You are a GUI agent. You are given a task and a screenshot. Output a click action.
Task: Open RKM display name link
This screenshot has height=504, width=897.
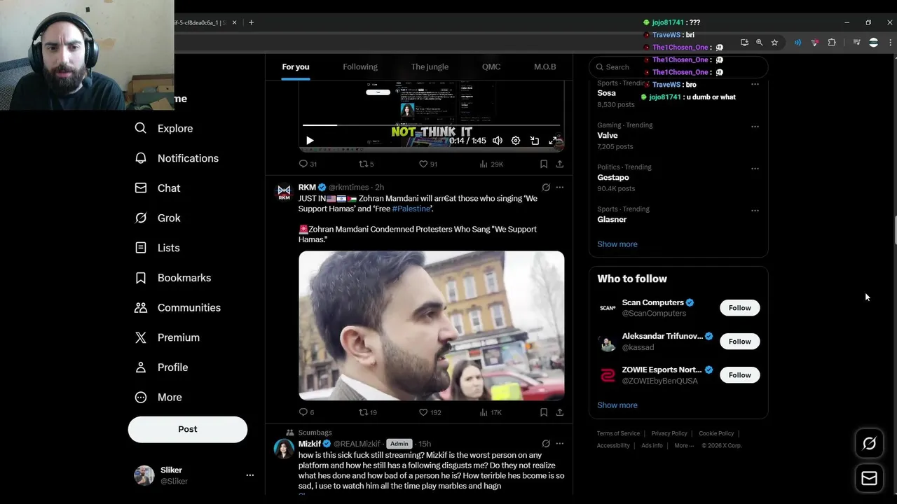tap(307, 188)
